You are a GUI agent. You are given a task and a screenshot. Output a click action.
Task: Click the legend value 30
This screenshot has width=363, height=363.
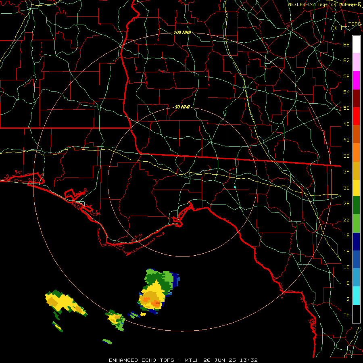[x=346, y=188]
